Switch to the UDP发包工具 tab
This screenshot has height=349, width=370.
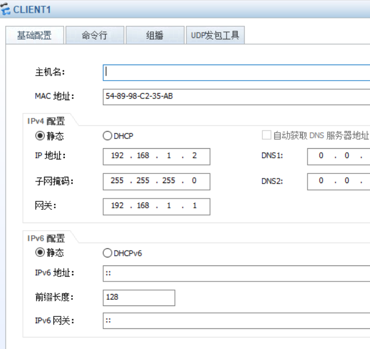click(215, 35)
